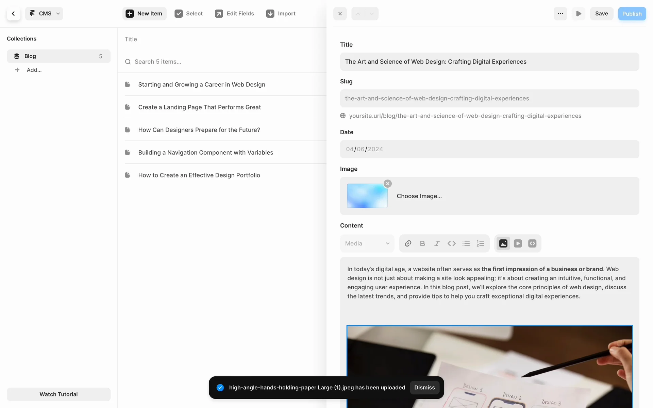The height and width of the screenshot is (408, 653).
Task: Insert an inline code block
Action: pos(451,243)
